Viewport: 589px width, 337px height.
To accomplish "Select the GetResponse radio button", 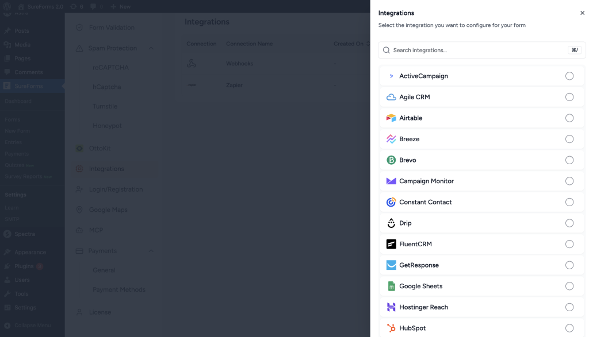I will (x=569, y=265).
